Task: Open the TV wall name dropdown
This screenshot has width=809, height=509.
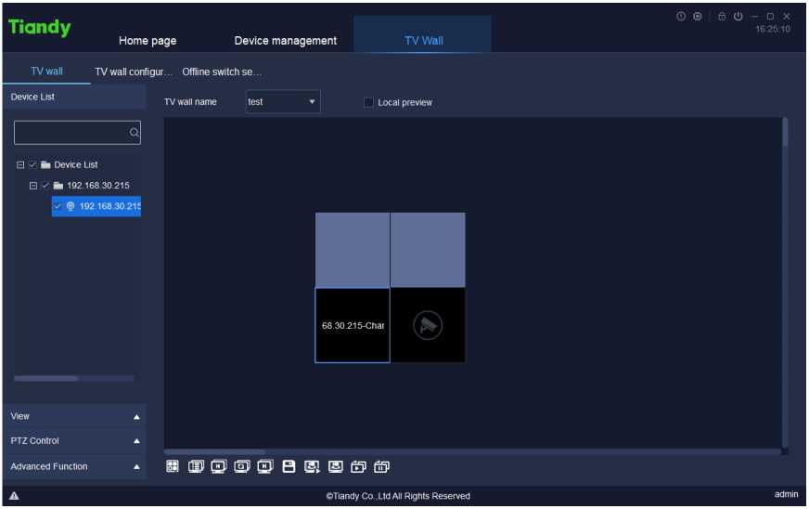Action: click(x=283, y=102)
